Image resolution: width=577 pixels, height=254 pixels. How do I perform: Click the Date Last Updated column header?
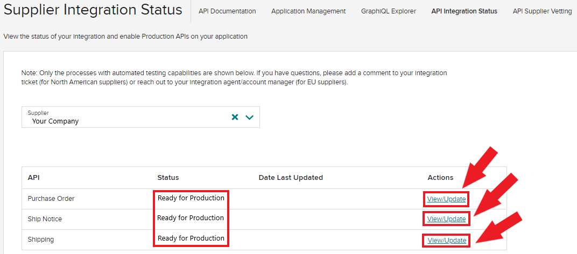pyautogui.click(x=291, y=178)
